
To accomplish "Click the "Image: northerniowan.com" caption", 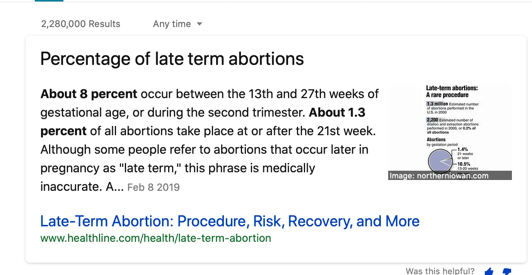I will point(439,176).
